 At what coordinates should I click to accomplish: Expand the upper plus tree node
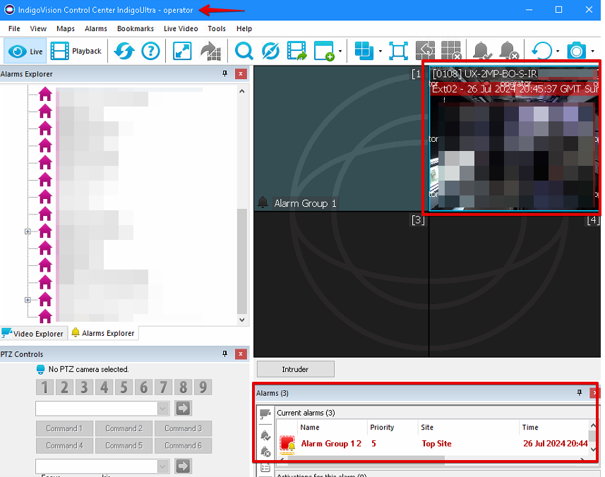click(x=28, y=231)
